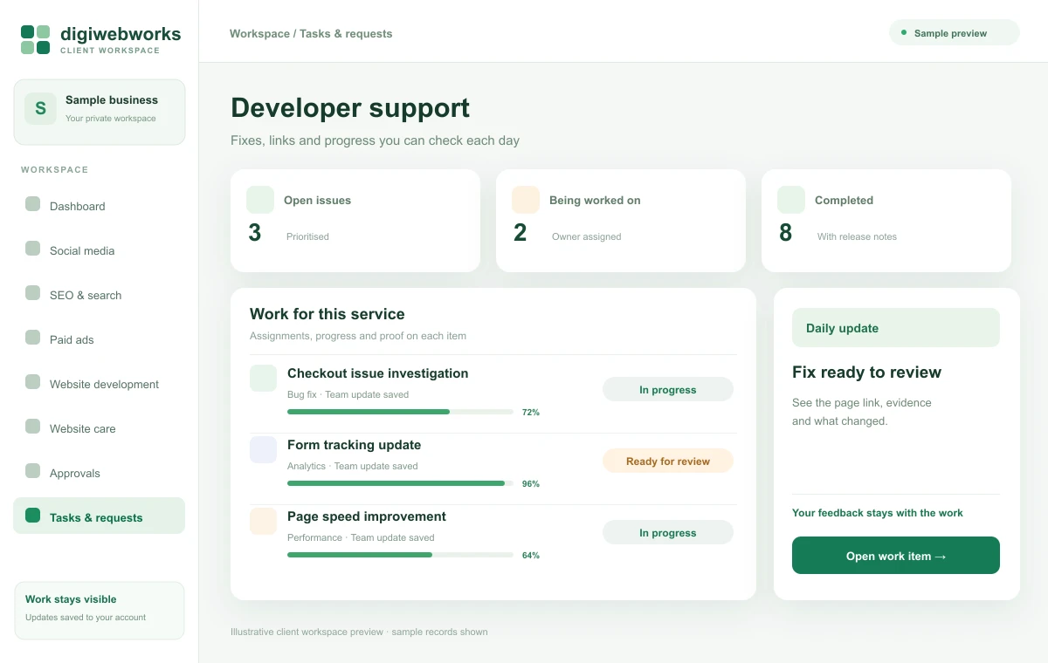Click the Page speed 64% progress bar
This screenshot has height=663, width=1048.
(x=400, y=555)
